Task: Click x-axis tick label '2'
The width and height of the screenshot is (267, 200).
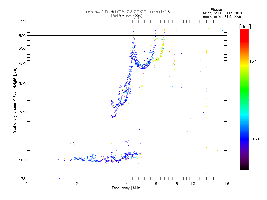Action: pos(77,184)
